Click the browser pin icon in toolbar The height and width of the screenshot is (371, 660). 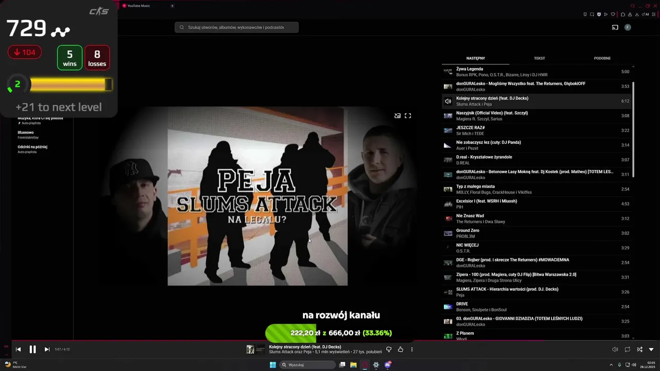click(585, 14)
